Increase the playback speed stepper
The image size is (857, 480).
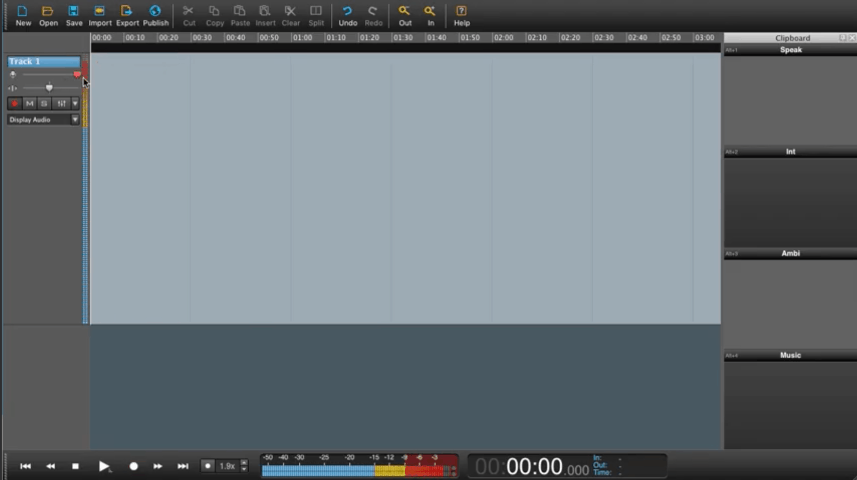pyautogui.click(x=244, y=462)
